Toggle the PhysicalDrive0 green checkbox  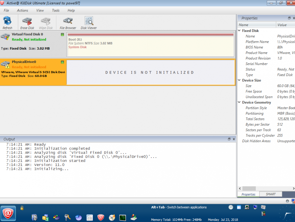pyautogui.click(x=63, y=62)
